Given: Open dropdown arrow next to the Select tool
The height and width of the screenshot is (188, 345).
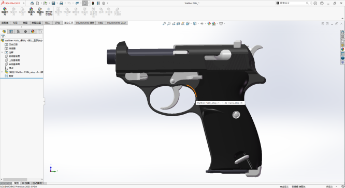Looking at the screenshot, I should (89, 3).
